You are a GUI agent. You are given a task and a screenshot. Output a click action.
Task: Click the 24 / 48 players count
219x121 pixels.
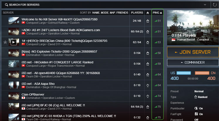point(137,21)
